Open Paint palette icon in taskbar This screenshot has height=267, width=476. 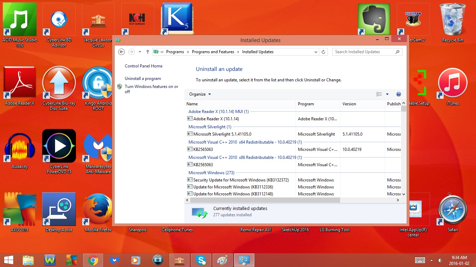pyautogui.click(x=223, y=260)
